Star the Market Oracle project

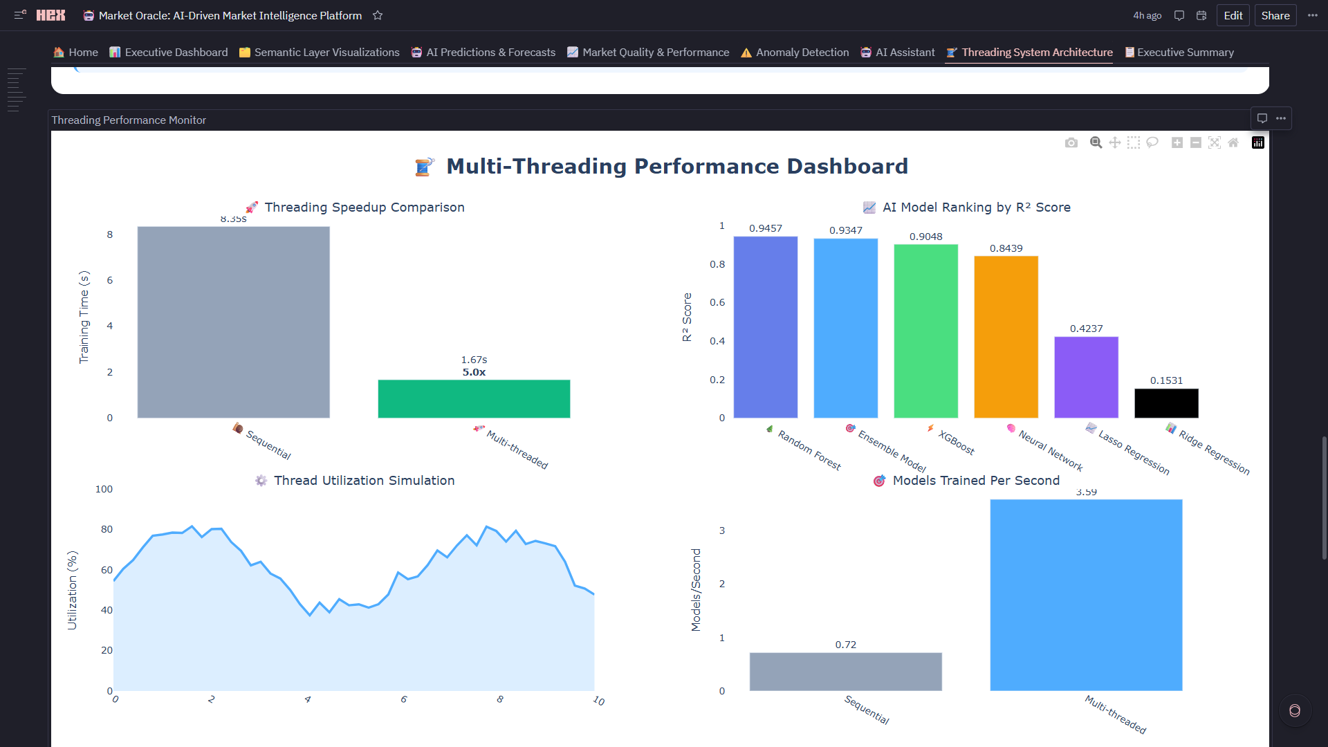[378, 15]
